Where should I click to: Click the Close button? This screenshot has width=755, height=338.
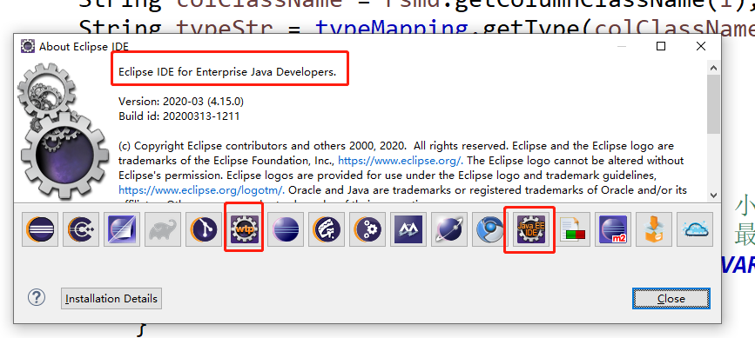tap(671, 299)
